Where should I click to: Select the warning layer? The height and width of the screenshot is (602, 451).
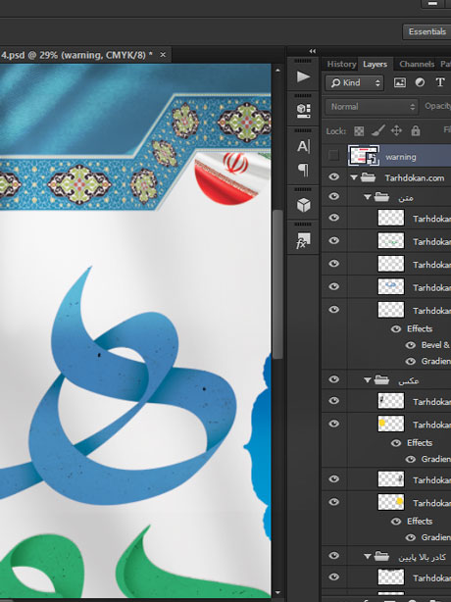tap(399, 156)
